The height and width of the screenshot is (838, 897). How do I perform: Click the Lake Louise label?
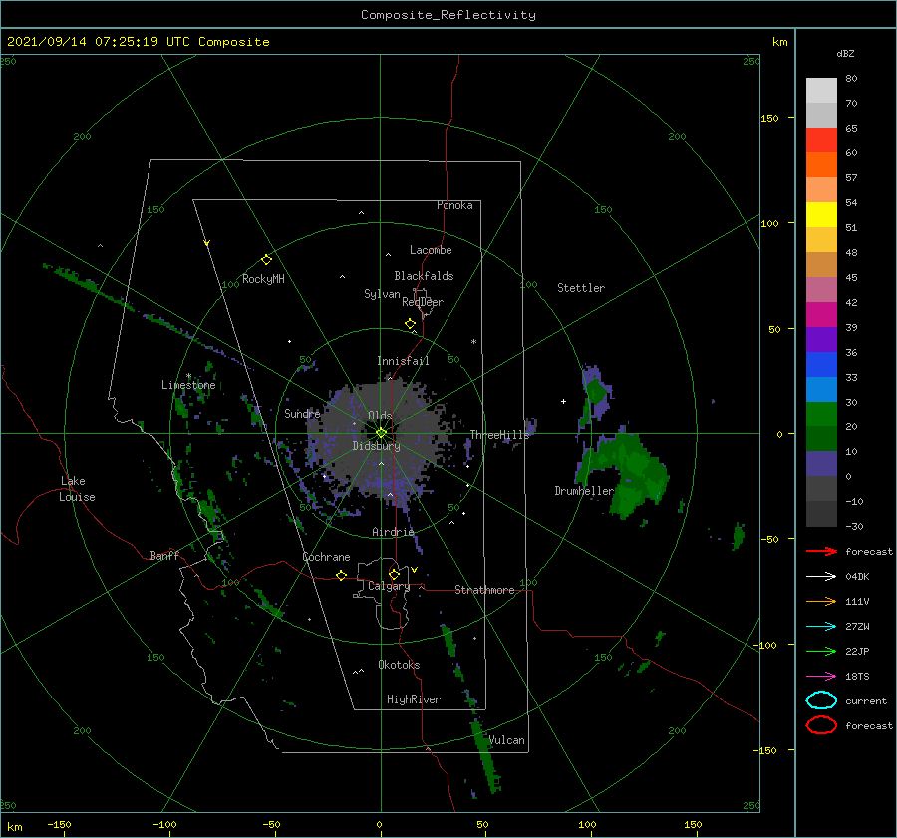coord(77,489)
